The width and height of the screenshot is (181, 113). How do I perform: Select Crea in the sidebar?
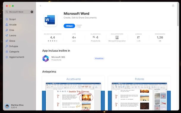[12, 30]
